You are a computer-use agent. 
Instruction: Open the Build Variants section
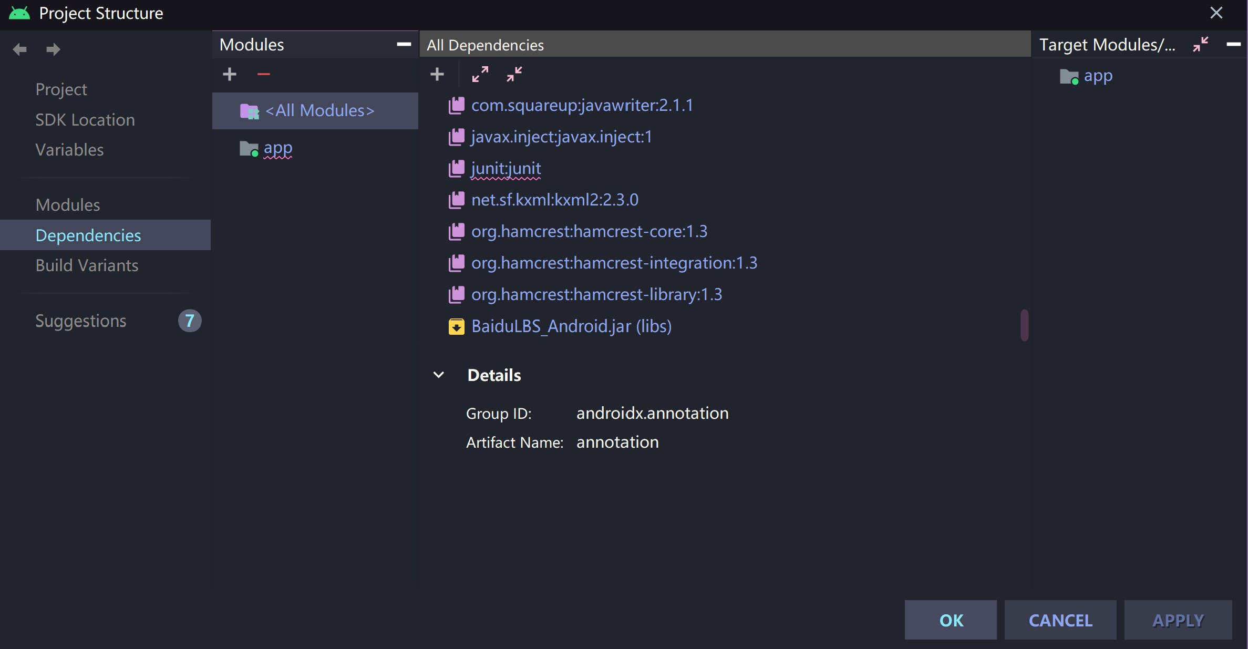click(x=87, y=265)
